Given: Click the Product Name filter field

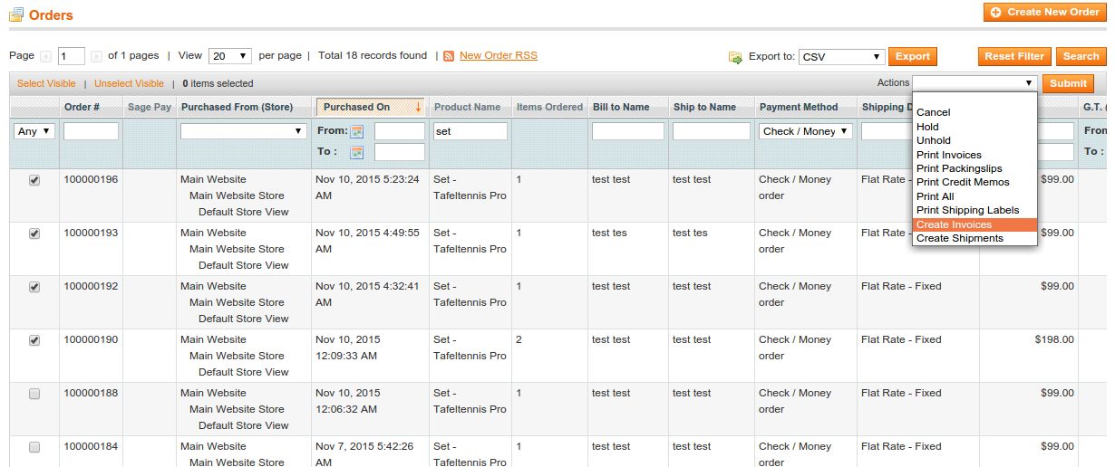Looking at the screenshot, I should (470, 131).
